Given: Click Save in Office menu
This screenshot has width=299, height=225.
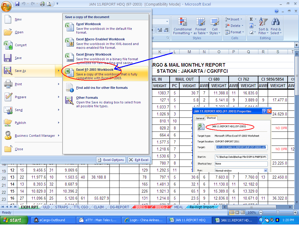Looking at the screenshot, I should point(32,58).
